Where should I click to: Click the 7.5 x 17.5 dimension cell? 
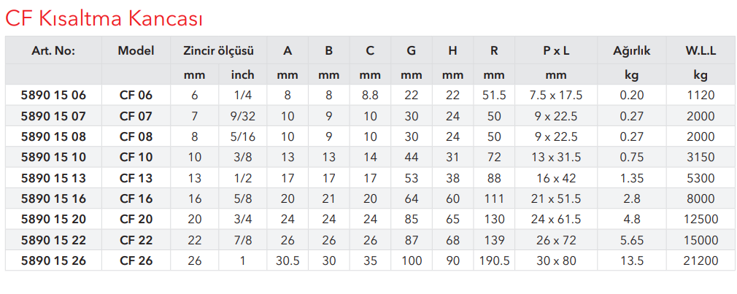point(556,96)
